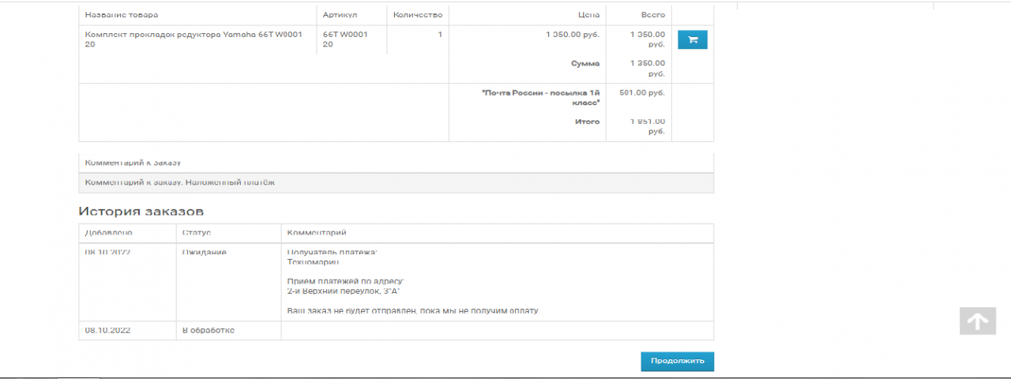Click the Цена column header
The image size is (1011, 379).
coord(588,15)
